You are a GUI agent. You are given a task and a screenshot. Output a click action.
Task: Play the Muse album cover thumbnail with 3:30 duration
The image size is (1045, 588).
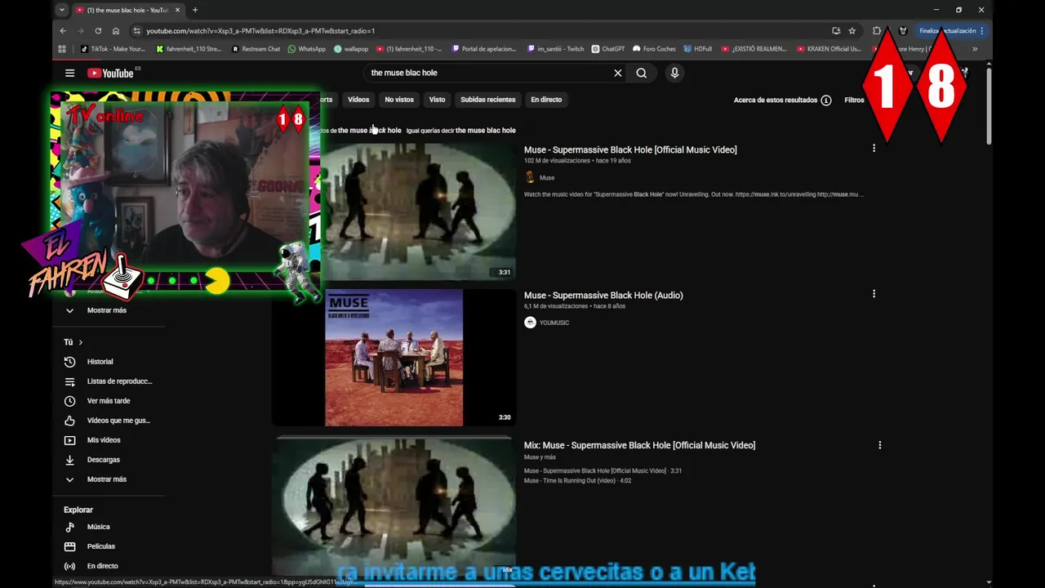pyautogui.click(x=394, y=358)
